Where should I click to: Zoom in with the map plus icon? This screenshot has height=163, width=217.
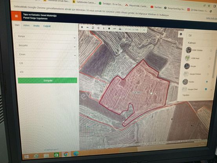(x=82, y=27)
